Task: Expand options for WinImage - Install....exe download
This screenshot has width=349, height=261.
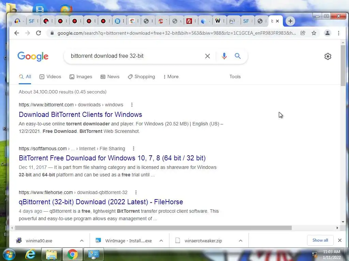Action: (x=161, y=241)
